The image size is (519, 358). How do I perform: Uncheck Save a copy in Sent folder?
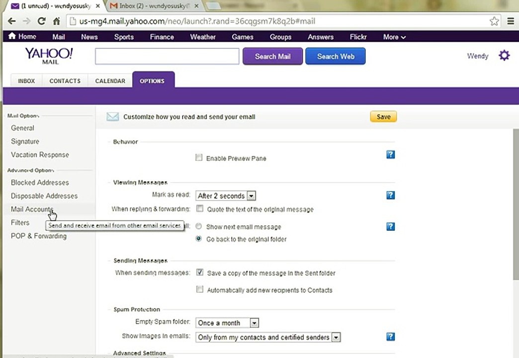(x=199, y=272)
